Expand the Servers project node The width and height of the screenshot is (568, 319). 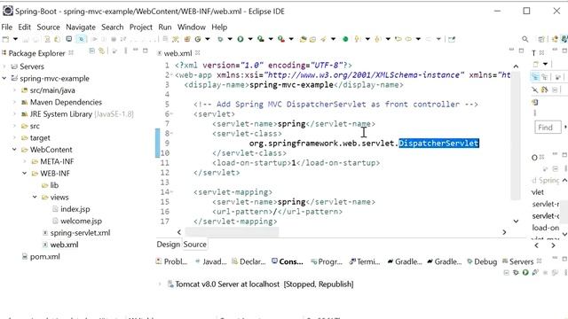(x=4, y=66)
